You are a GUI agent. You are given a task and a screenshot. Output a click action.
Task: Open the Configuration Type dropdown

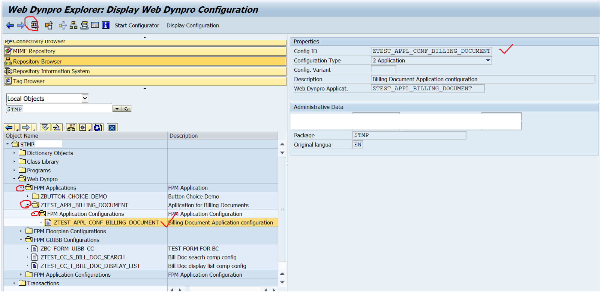(488, 60)
